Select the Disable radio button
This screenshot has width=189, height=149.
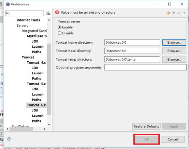pos(60,33)
